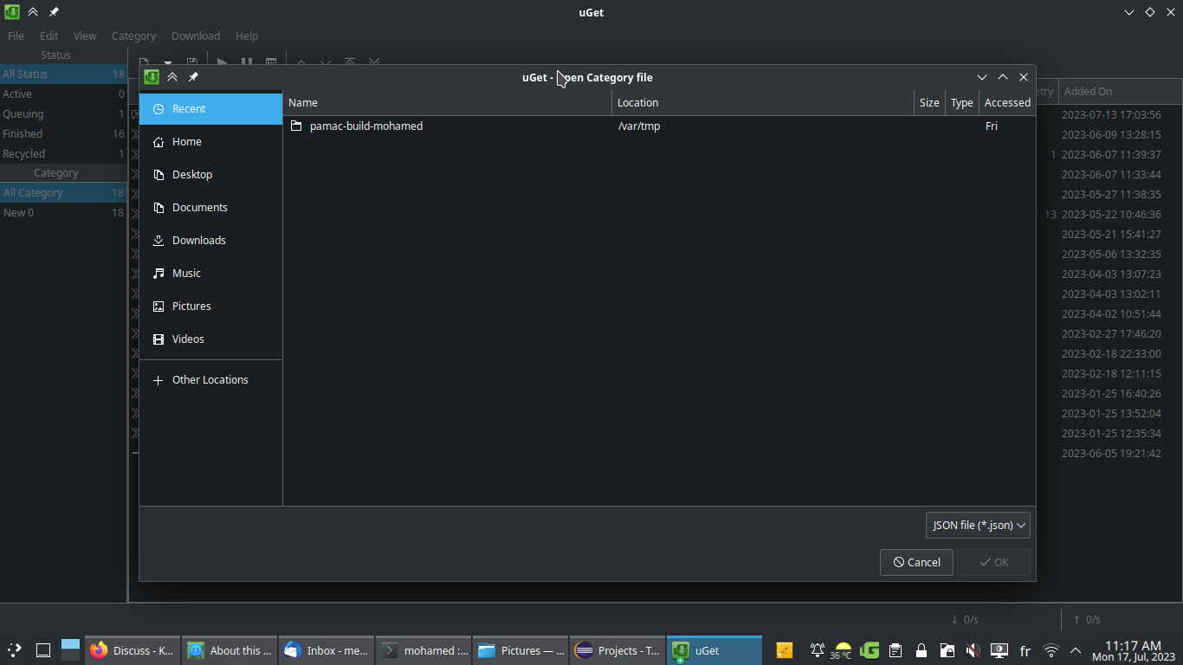This screenshot has height=665, width=1183.
Task: Open the Help menu in uGet
Action: tap(247, 36)
